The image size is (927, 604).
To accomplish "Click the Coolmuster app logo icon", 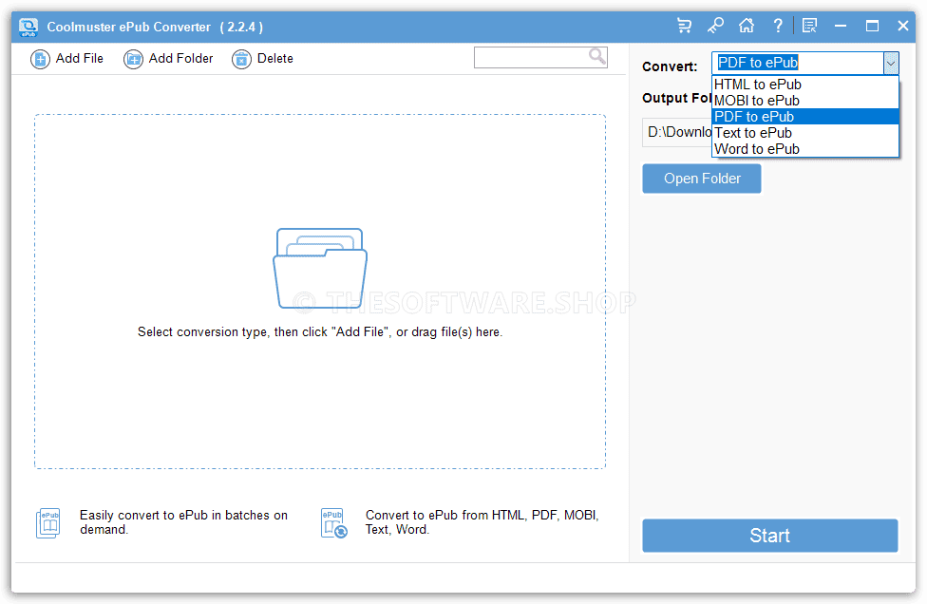I will click(28, 28).
